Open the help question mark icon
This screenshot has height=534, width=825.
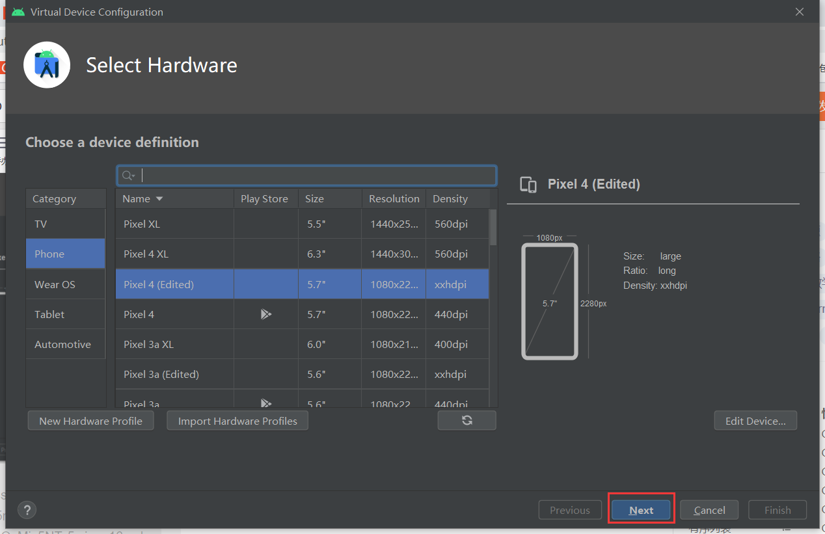point(27,510)
